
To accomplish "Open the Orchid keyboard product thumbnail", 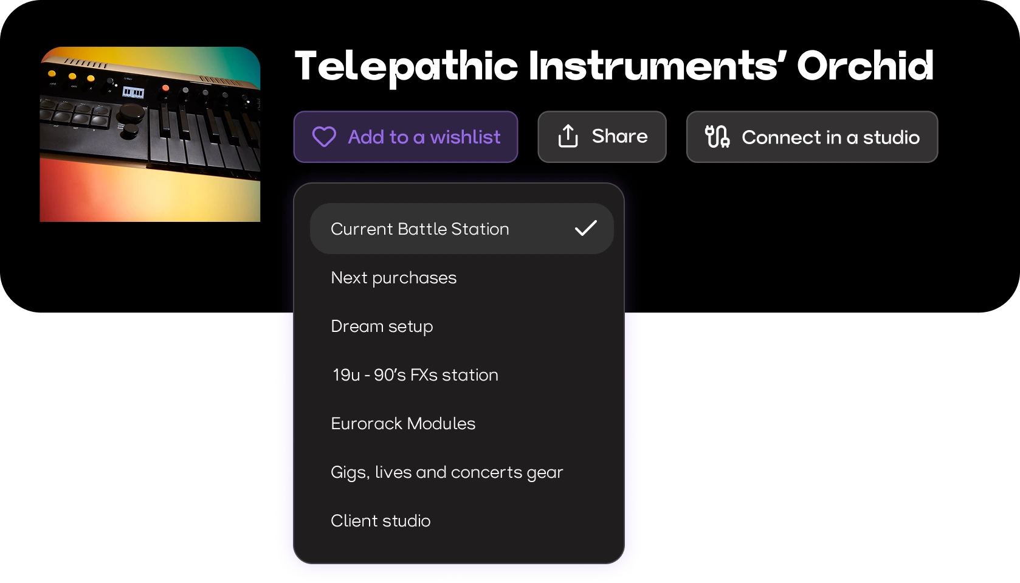I will tap(150, 134).
